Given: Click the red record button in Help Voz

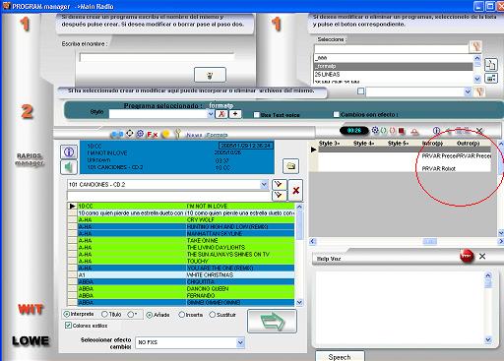Looking at the screenshot, I should coord(467,256).
